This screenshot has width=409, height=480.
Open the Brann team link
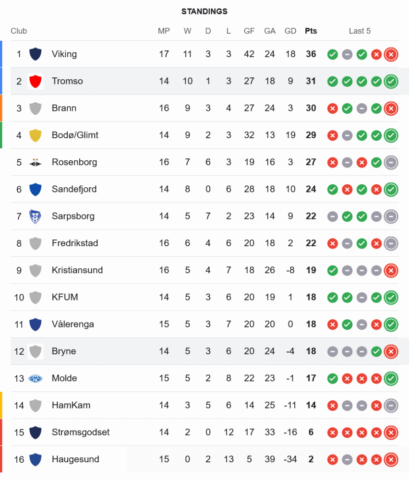point(64,108)
